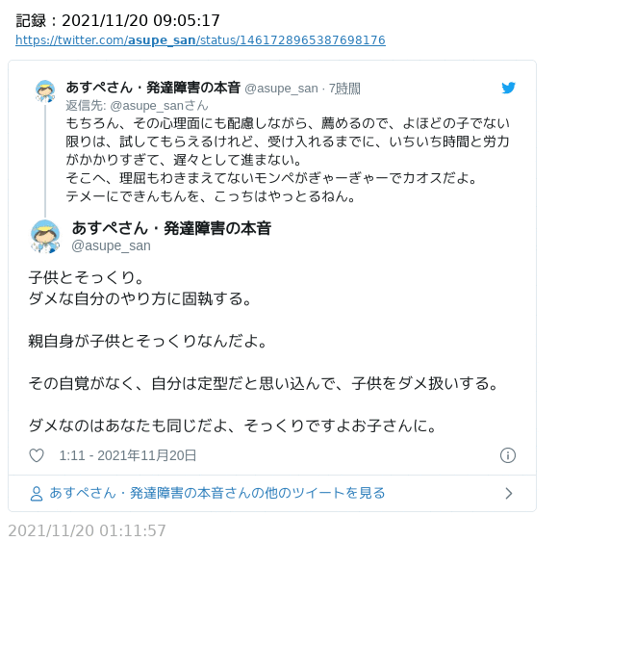This screenshot has width=635, height=670.
Task: Click main tweet text starting 子供とそっくり
Action: [x=264, y=351]
